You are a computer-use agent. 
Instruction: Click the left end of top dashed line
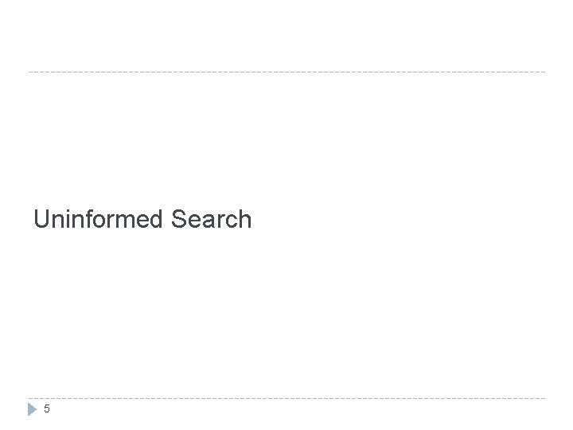click(30, 72)
